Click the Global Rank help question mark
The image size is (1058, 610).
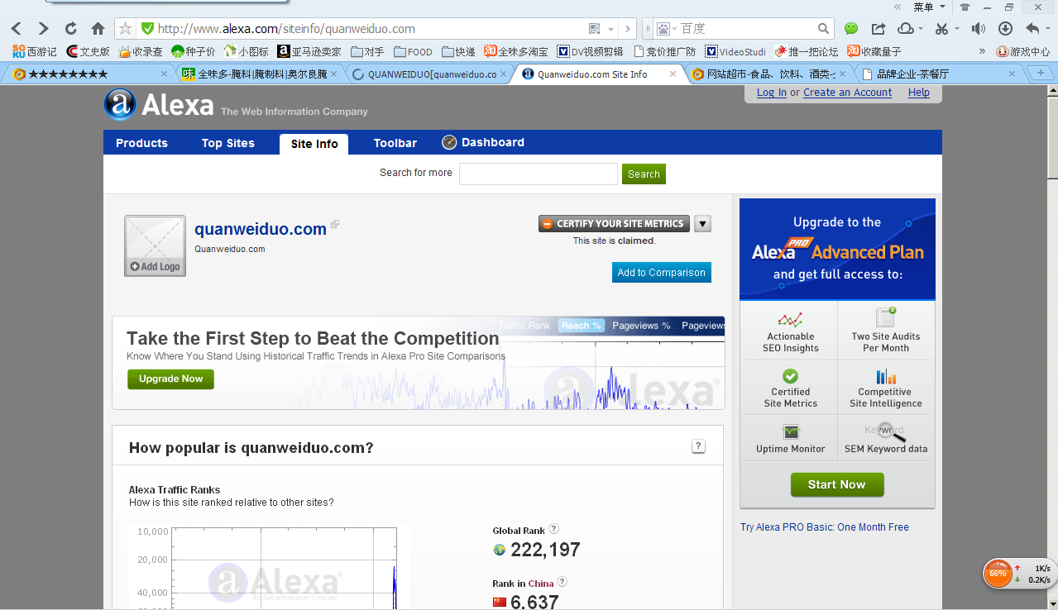click(554, 529)
